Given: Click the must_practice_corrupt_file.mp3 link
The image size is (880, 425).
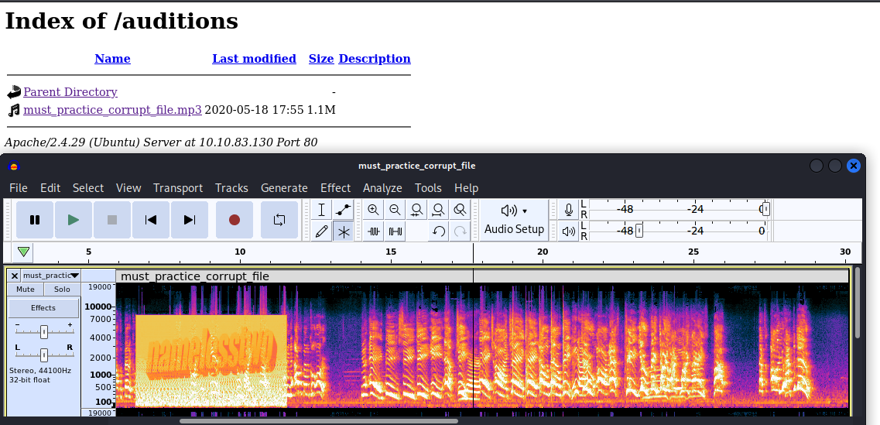Looking at the screenshot, I should [112, 110].
